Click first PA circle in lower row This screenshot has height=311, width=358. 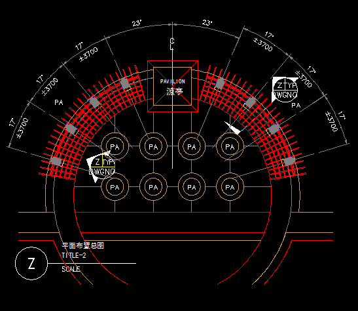pyautogui.click(x=115, y=187)
